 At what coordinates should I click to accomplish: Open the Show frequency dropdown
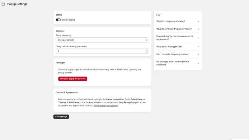pos(102,40)
